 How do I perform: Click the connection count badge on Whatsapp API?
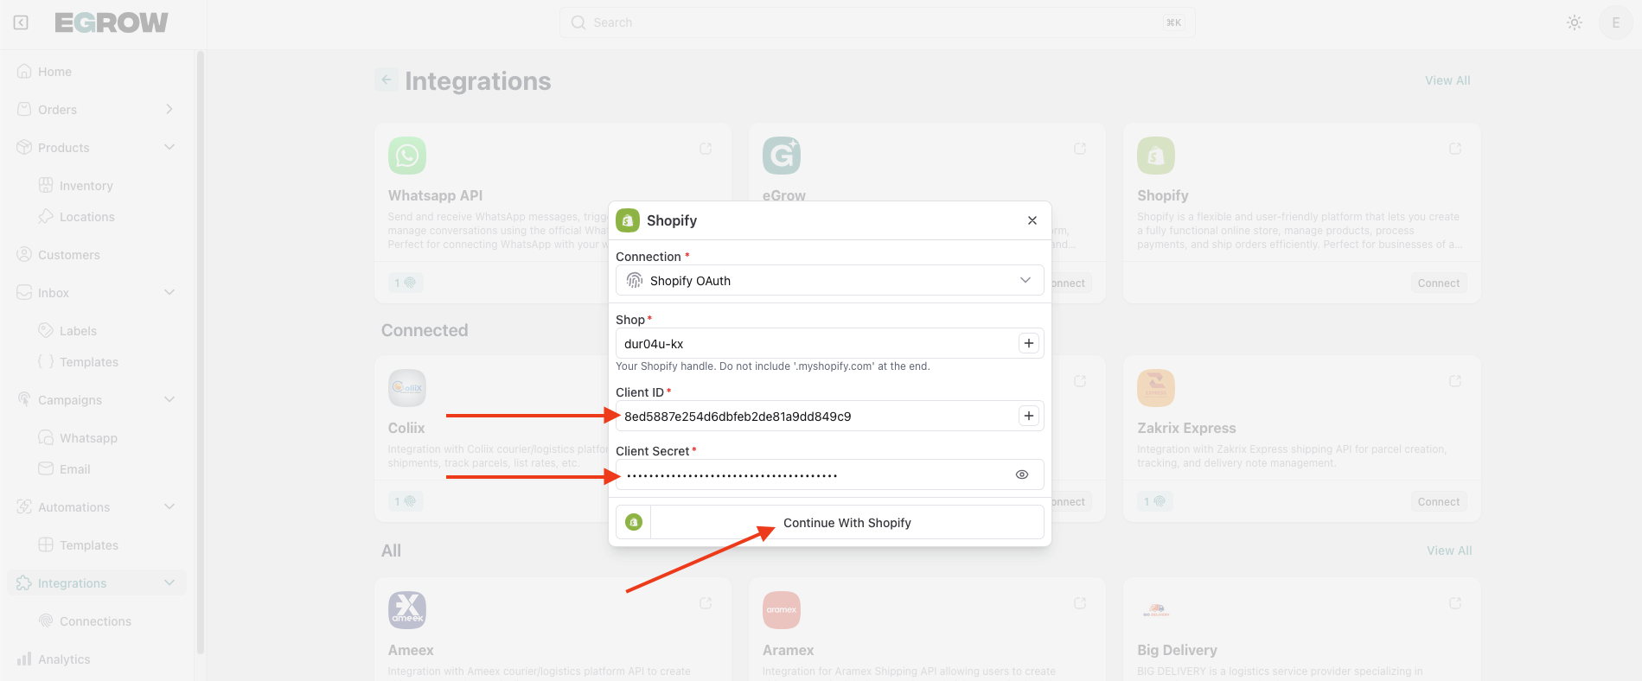point(406,283)
